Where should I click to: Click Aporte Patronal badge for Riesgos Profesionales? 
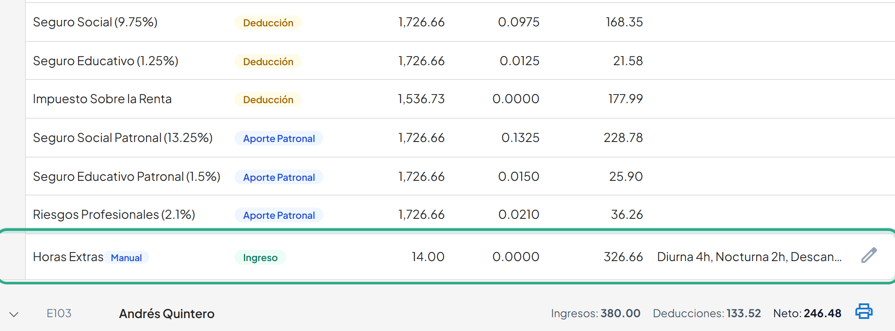(x=279, y=215)
